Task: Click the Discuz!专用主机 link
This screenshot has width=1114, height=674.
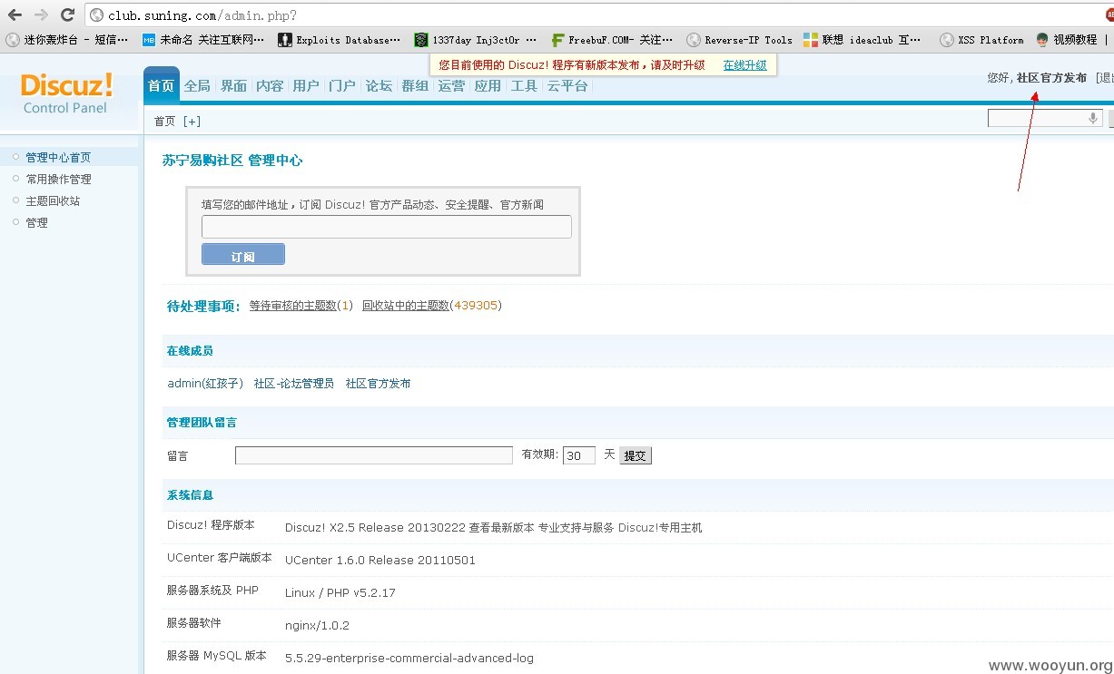Action: point(660,528)
